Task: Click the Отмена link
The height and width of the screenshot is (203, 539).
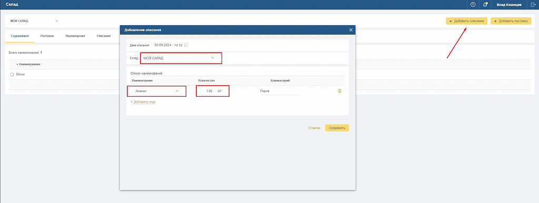Action: point(314,128)
